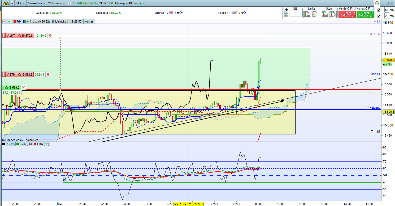The image size is (395, 206).
Task: Click the 25,50 € value on STP order
Action: tap(40, 74)
